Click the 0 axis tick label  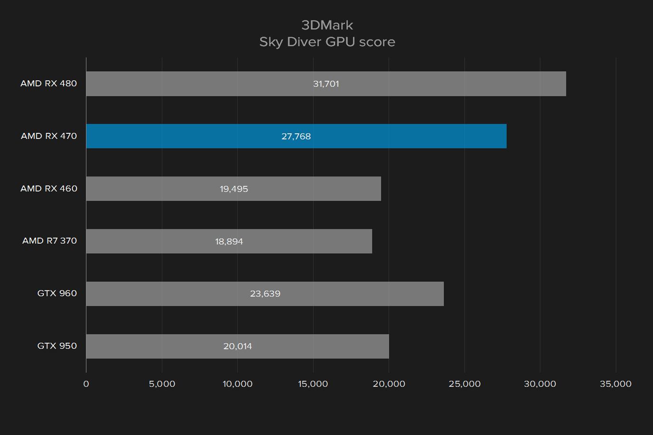point(86,384)
